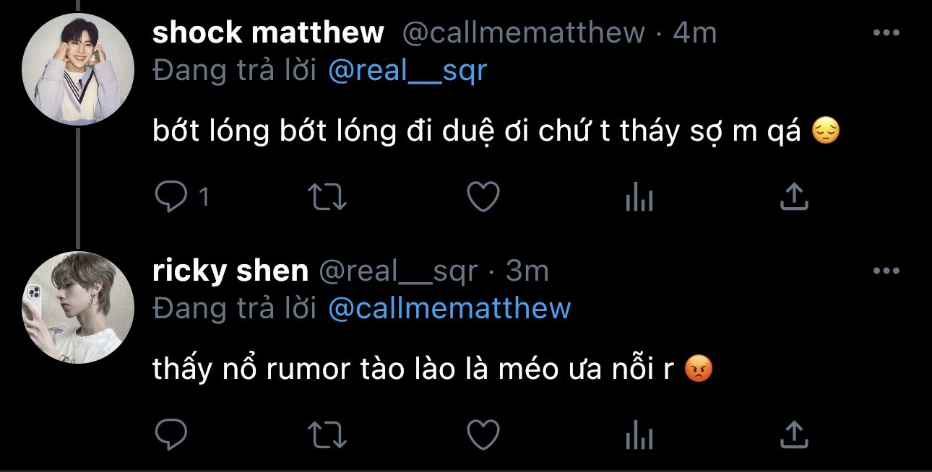Open more options on shock matthew's tweet
Screen dimensions: 932x472
pyautogui.click(x=886, y=32)
